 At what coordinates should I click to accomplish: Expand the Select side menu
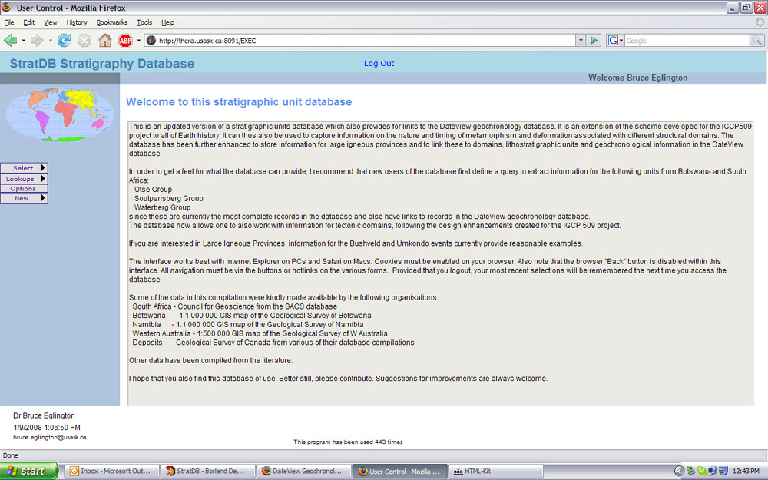[24, 168]
